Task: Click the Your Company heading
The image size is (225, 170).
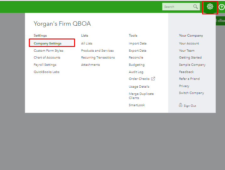Action: [x=191, y=35]
